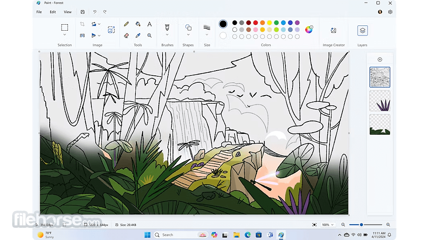This screenshot has width=429, height=240.
Task: Select the Magnifier tool
Action: [149, 35]
